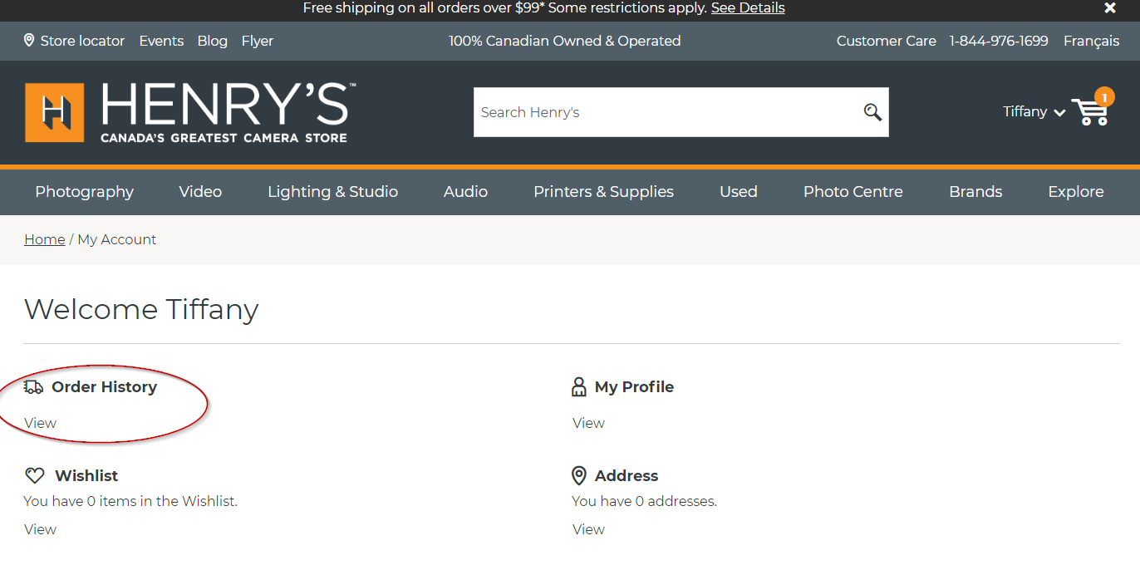1140x570 pixels.
Task: Click the Welcome Tiffany heading
Action: point(141,310)
